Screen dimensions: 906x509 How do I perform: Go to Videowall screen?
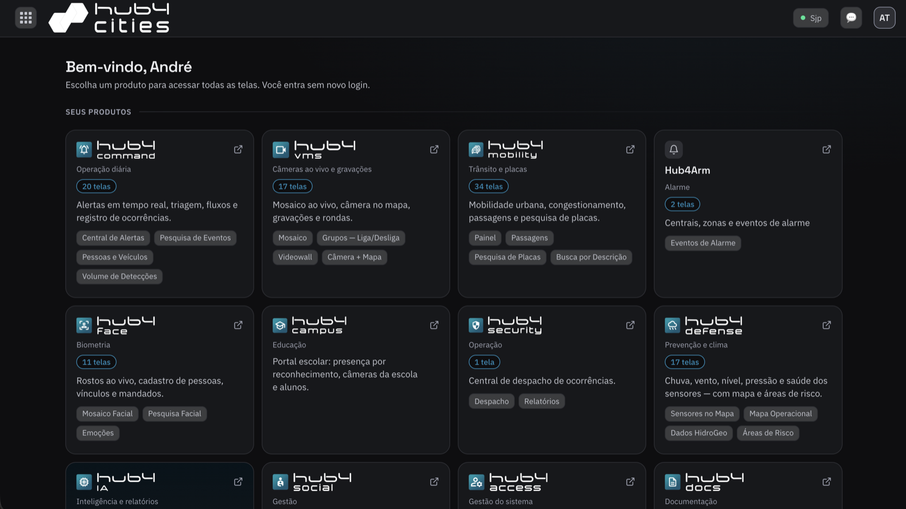tap(295, 257)
